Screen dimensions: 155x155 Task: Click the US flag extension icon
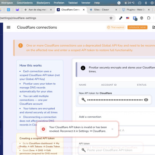coord(127,18)
